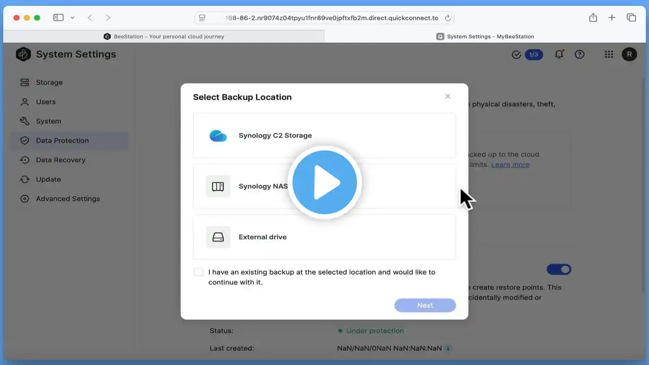This screenshot has width=649, height=365.
Task: Click the Data Recovery clock icon
Action: click(24, 160)
